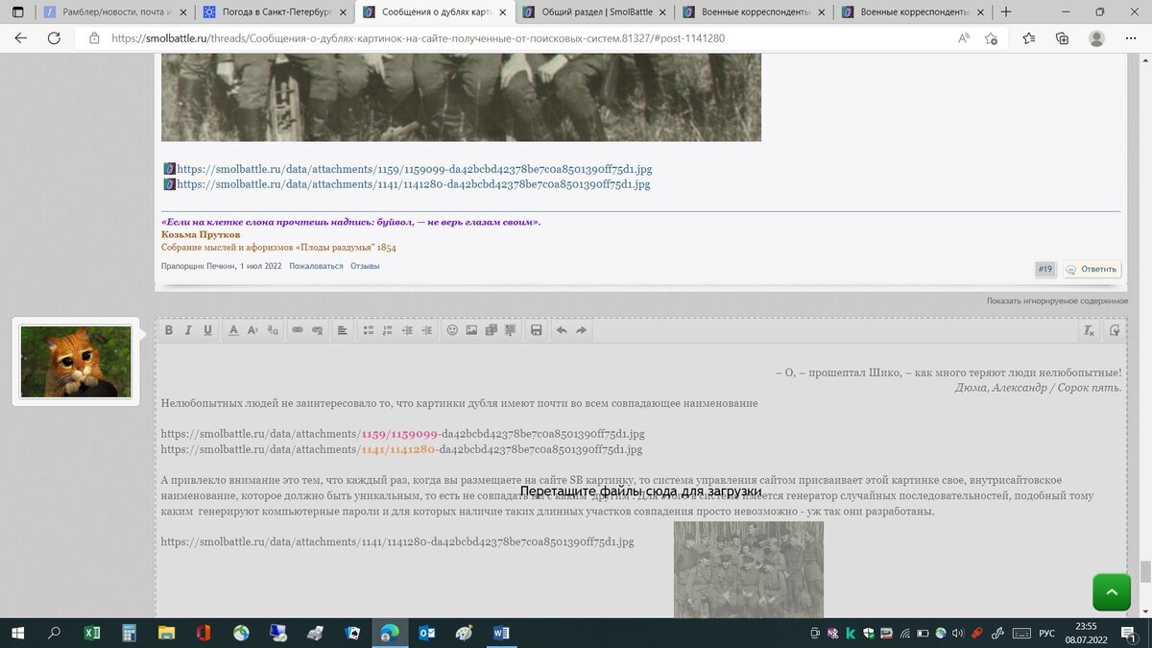Open font family menu in editor
This screenshot has height=648, width=1152.
click(x=273, y=330)
